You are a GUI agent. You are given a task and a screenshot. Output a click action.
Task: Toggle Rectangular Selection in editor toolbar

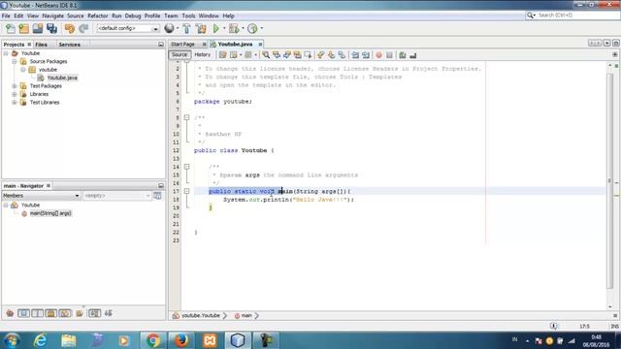[308, 55]
